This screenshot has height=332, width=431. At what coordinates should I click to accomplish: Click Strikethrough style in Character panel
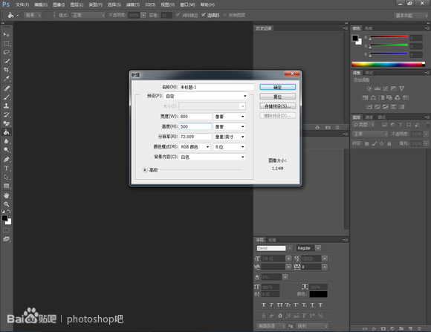tap(320, 305)
